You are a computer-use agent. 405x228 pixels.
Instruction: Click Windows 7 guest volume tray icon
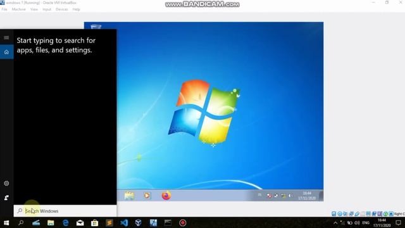point(290,196)
